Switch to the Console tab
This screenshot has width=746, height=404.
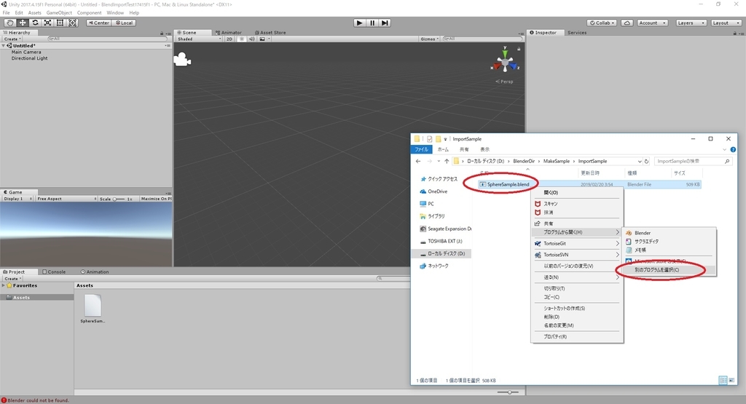(x=54, y=272)
